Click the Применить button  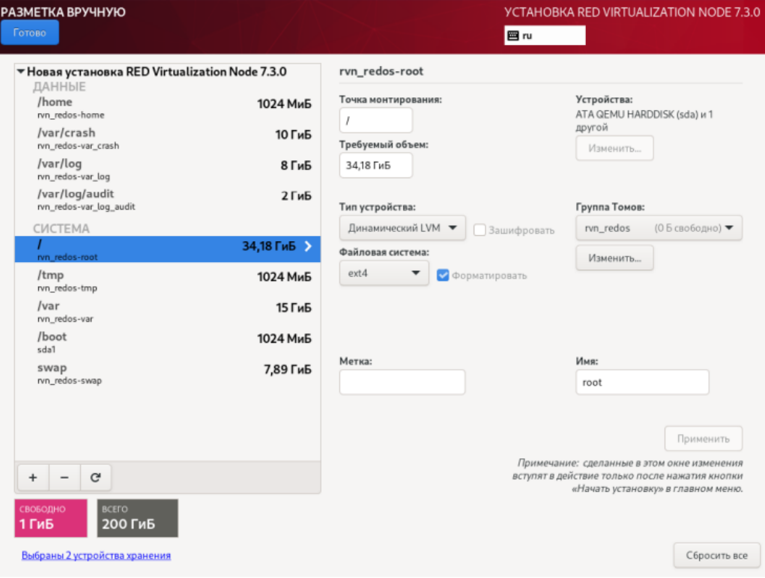click(703, 439)
